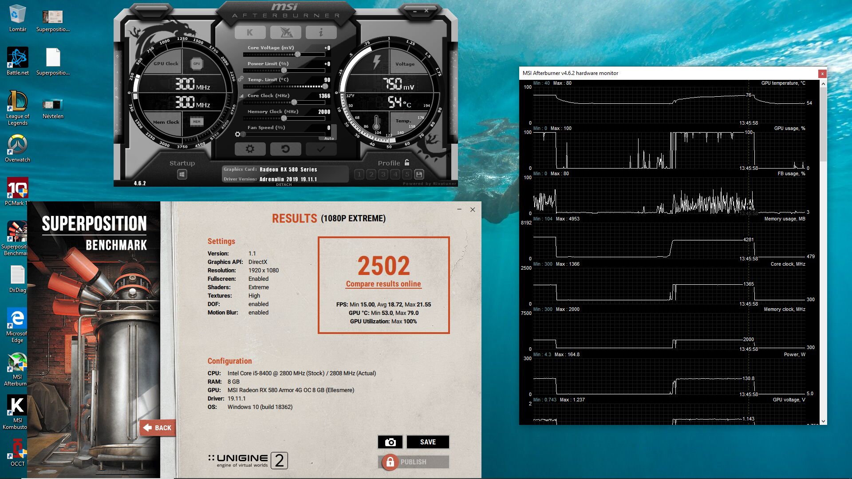The width and height of the screenshot is (852, 479).
Task: Open the Superpositio... screenshot thumbnail icon
Action: coord(53,20)
